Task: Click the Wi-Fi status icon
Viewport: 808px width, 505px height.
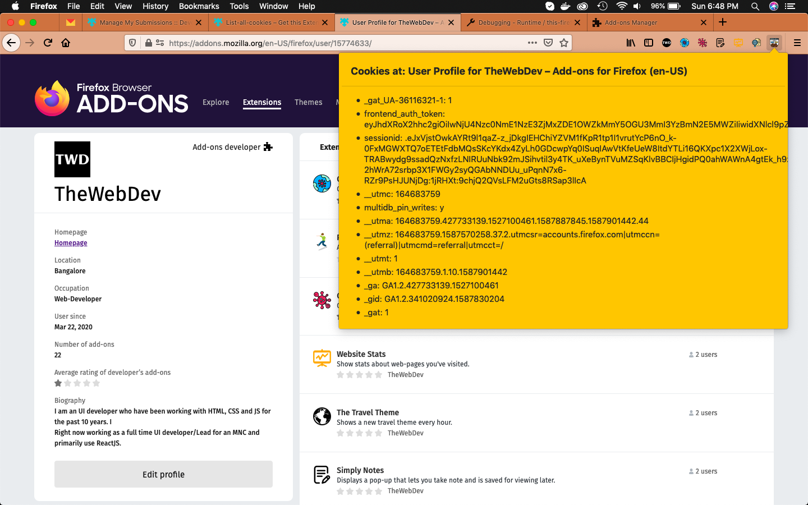Action: 621,6
